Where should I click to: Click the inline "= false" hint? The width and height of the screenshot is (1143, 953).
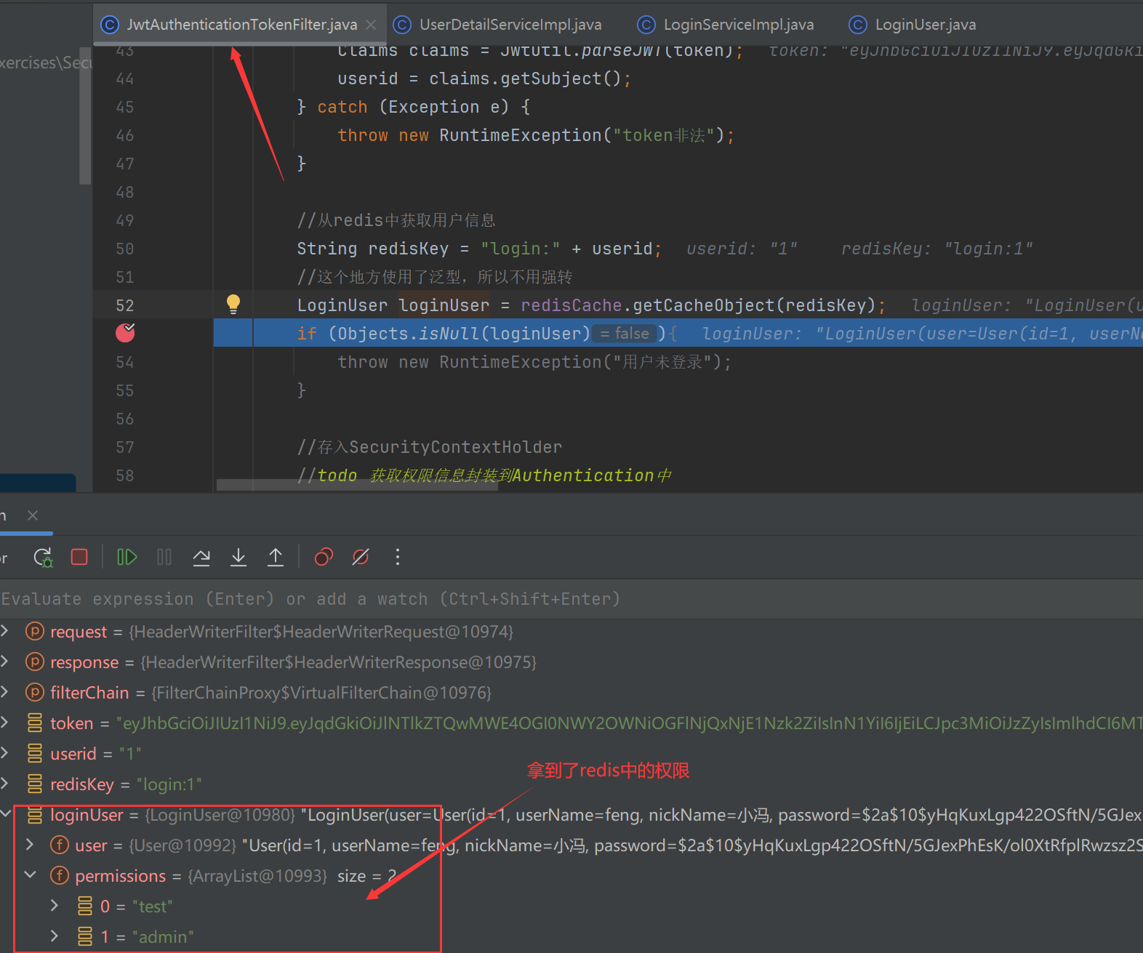point(625,334)
